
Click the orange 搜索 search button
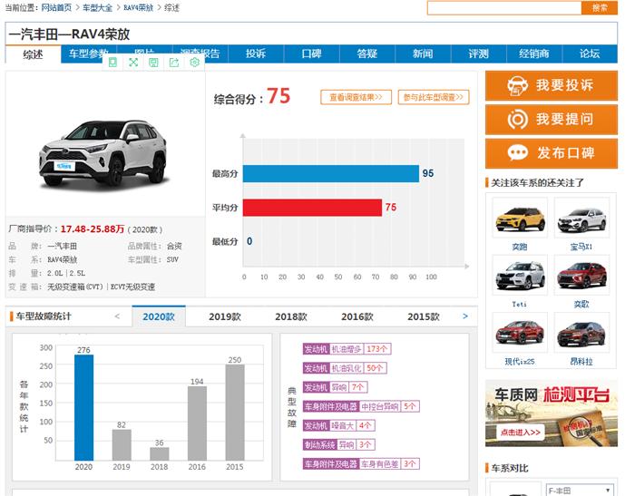click(x=600, y=7)
